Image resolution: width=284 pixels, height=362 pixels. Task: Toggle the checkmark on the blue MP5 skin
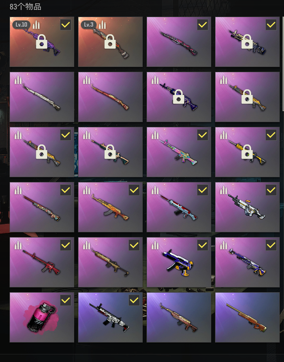coord(203,245)
